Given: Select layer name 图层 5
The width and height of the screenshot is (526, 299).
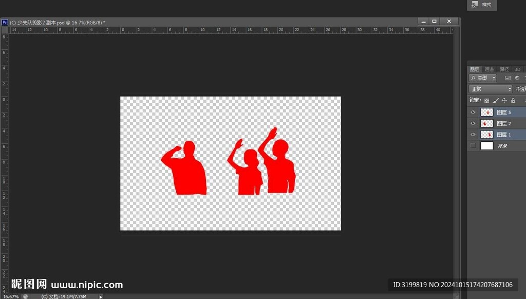Looking at the screenshot, I should click(x=503, y=112).
